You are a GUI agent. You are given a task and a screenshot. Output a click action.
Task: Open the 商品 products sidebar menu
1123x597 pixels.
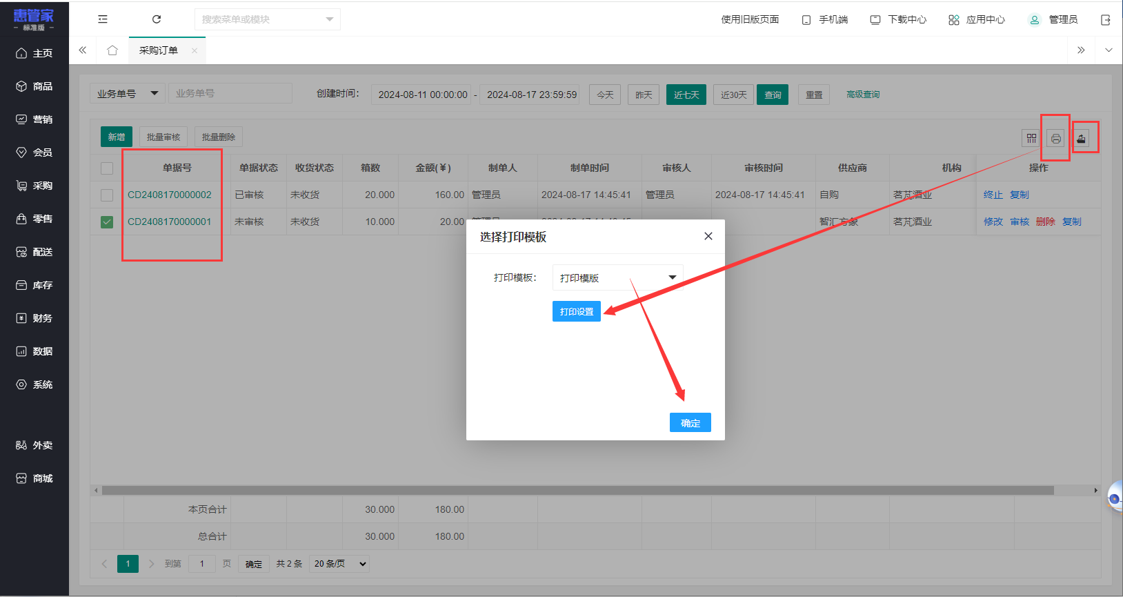click(34, 86)
